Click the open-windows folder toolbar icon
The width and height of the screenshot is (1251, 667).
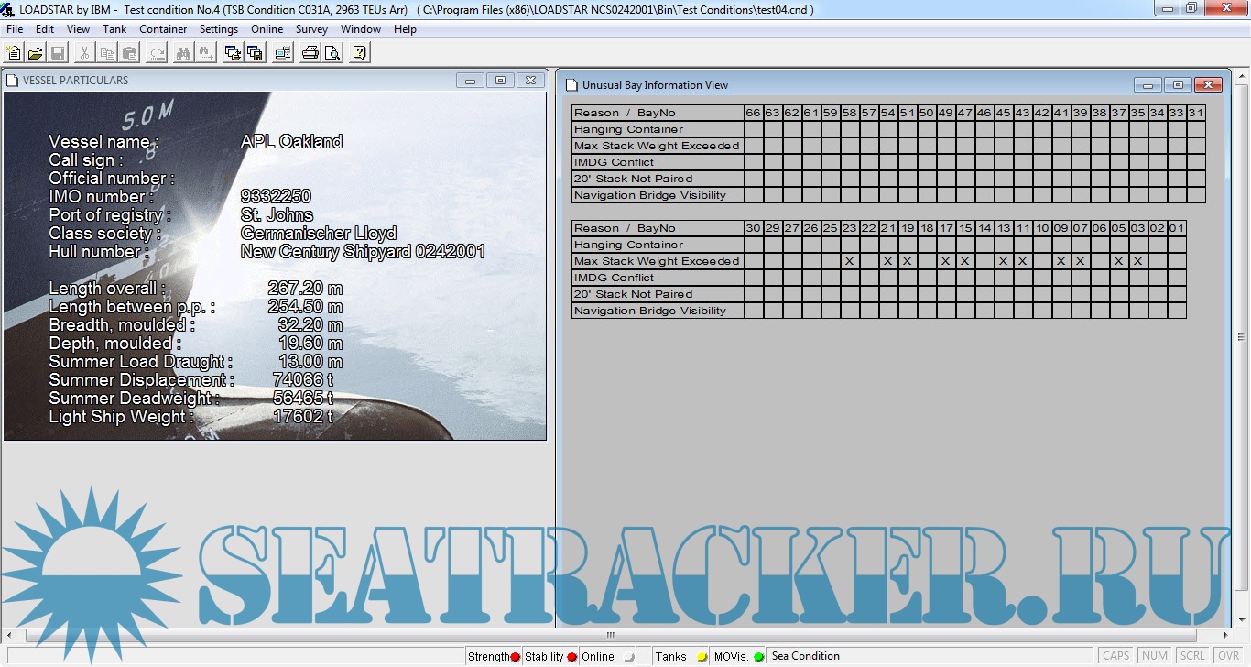click(x=233, y=53)
